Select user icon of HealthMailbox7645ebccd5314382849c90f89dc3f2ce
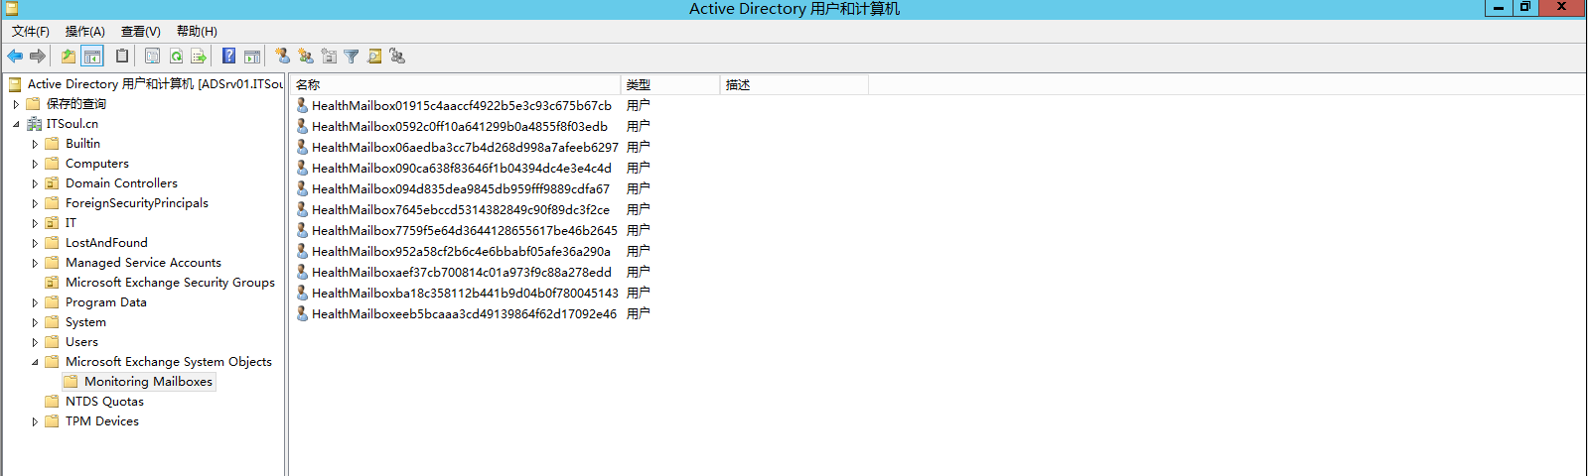The height and width of the screenshot is (476, 1589). (303, 209)
